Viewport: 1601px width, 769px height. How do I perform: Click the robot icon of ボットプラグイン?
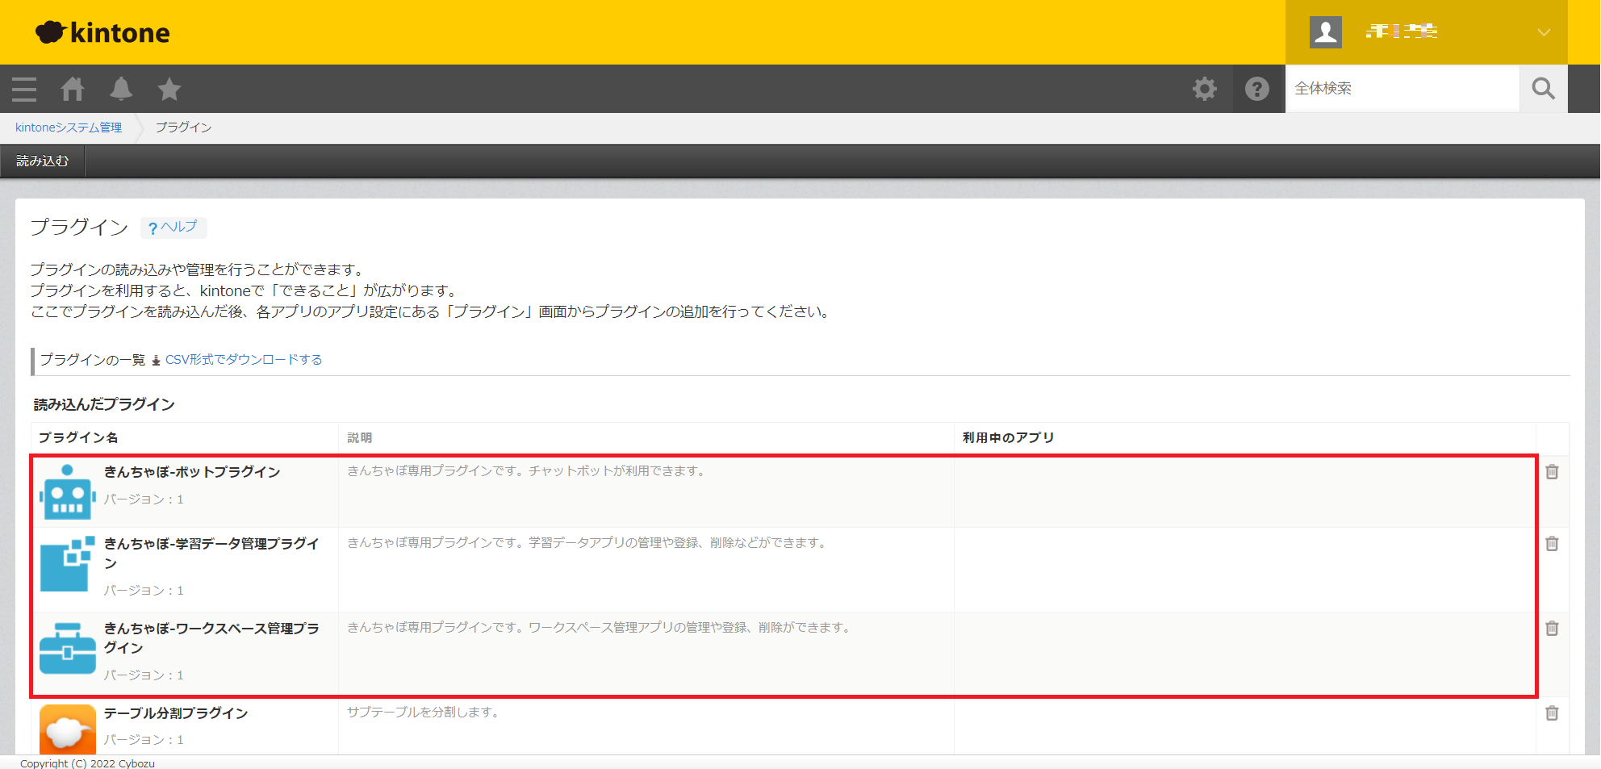[67, 491]
